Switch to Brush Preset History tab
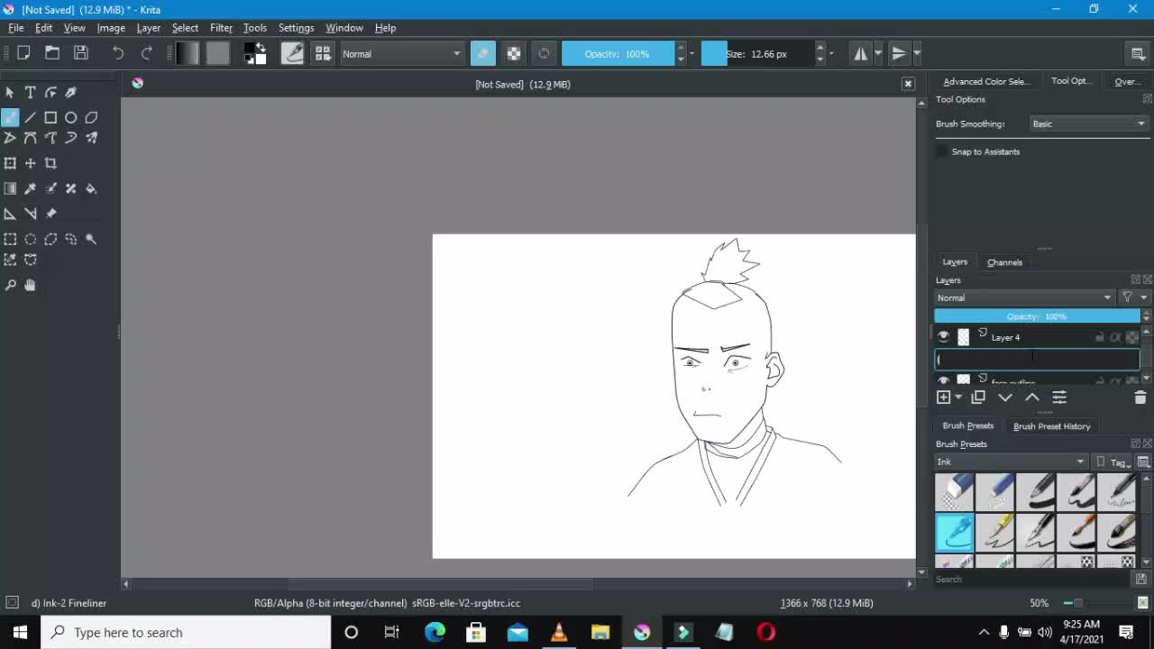The width and height of the screenshot is (1154, 649). (x=1051, y=426)
